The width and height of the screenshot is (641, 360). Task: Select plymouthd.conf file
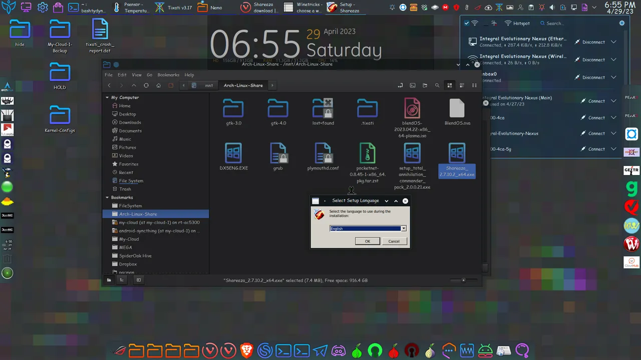pos(323,153)
